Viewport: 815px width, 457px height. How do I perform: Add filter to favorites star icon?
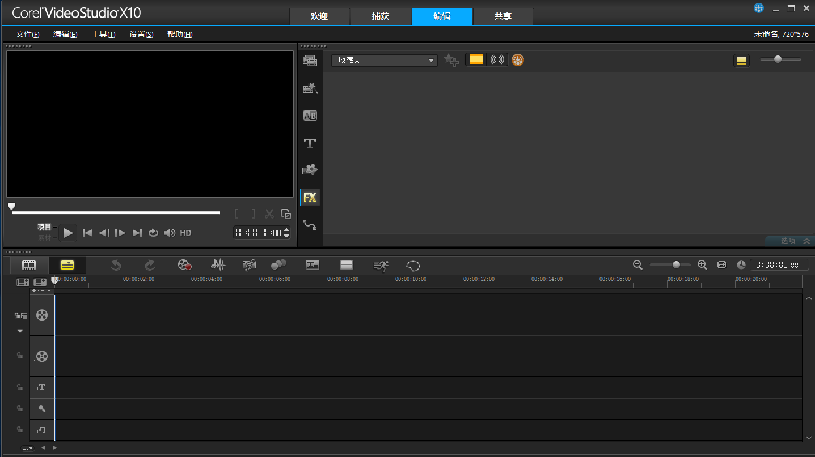click(x=451, y=60)
